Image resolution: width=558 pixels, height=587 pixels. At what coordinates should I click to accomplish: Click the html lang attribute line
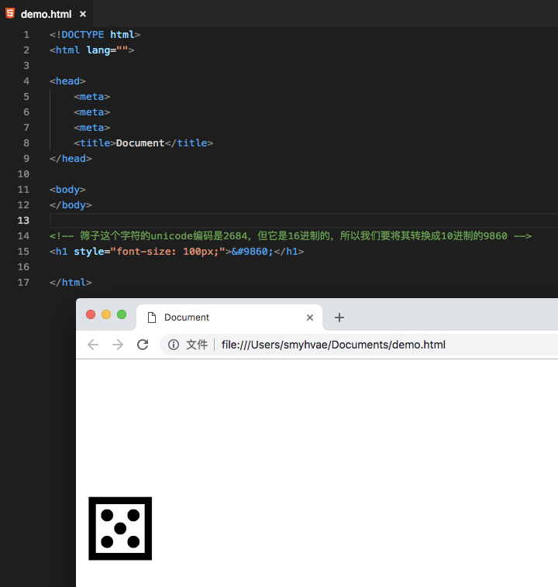[x=91, y=50]
